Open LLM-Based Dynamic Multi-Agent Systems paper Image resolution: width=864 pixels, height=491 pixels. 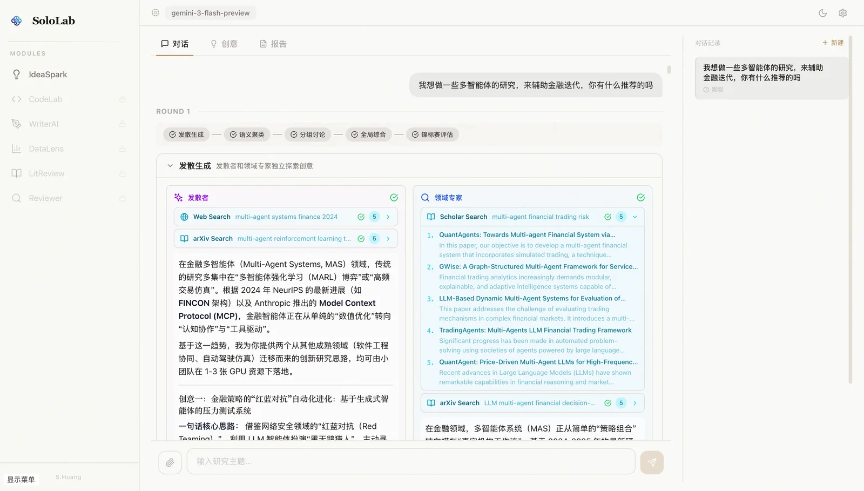click(x=532, y=299)
